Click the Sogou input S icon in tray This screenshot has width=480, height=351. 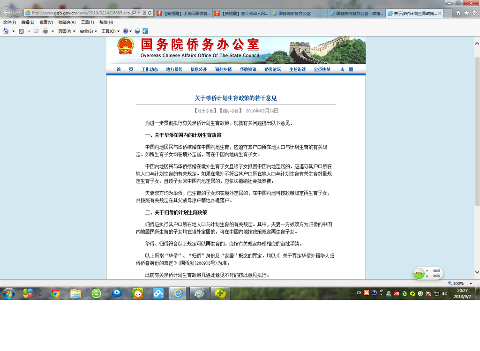click(367, 293)
